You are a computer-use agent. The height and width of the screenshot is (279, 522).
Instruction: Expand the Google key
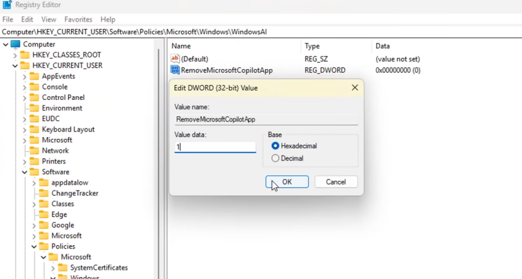(34, 226)
